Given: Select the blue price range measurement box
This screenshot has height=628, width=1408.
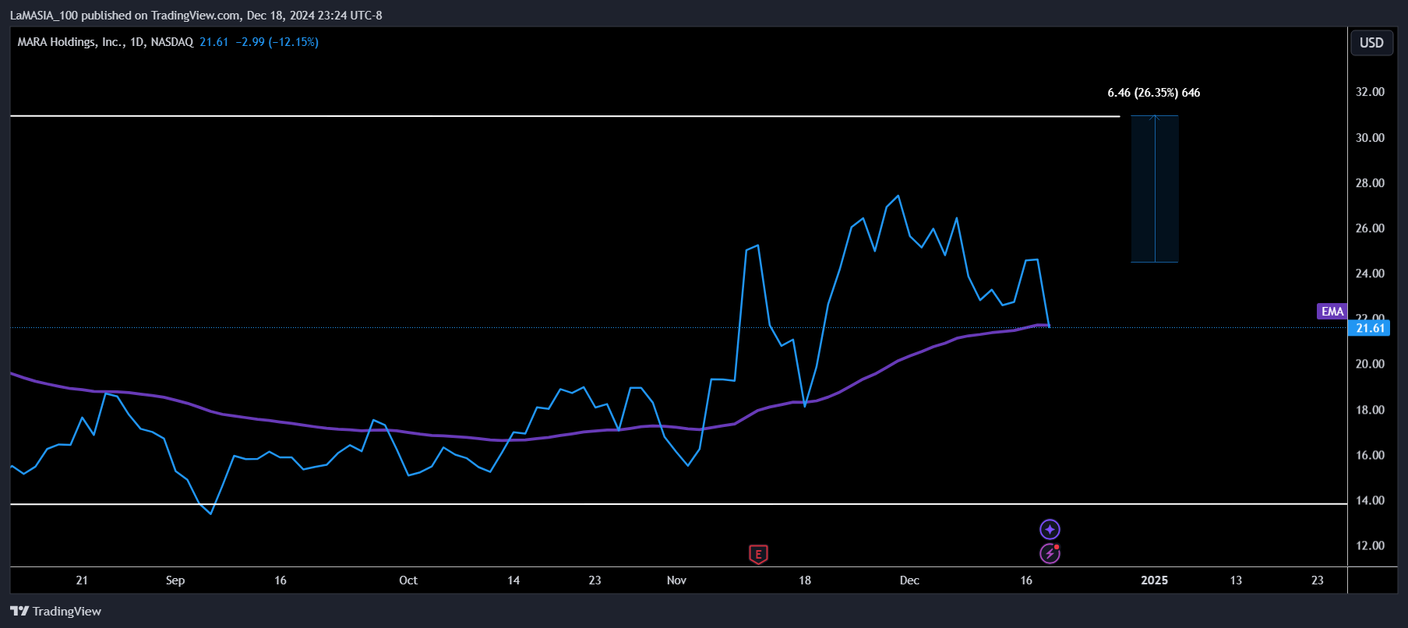Looking at the screenshot, I should [1155, 189].
